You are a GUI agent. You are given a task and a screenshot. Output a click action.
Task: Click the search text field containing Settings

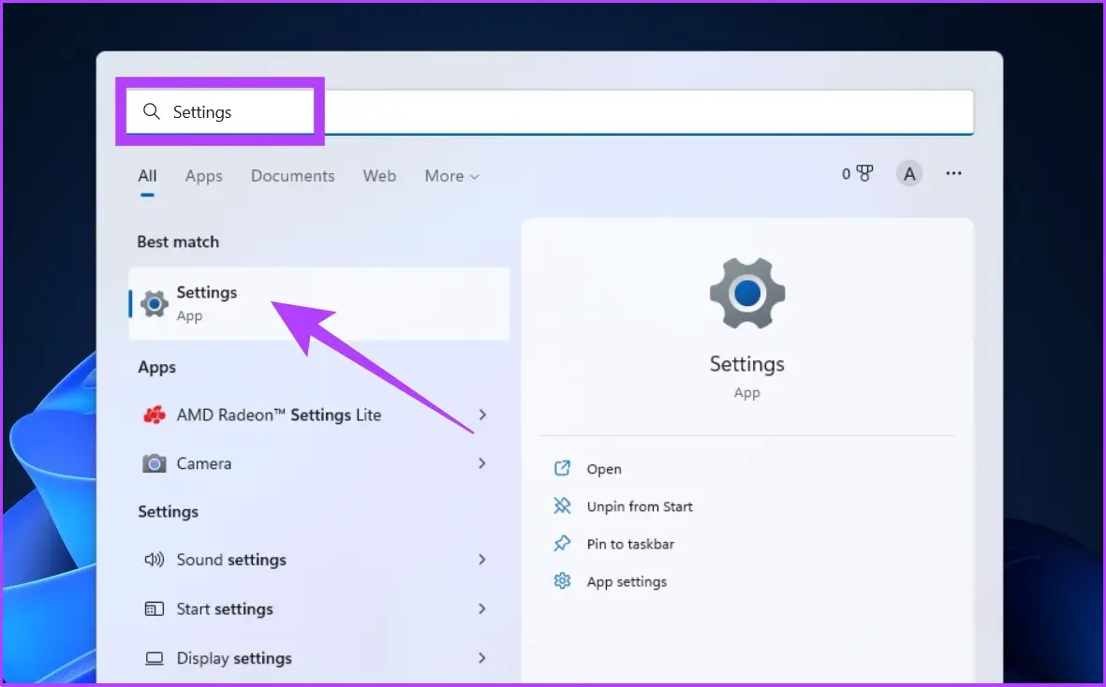(x=562, y=112)
